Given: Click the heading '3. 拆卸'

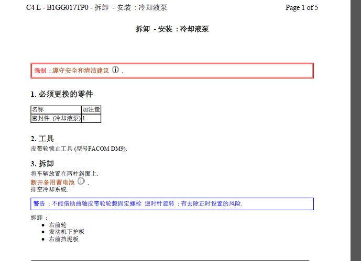Looking at the screenshot, I should tap(42, 164).
